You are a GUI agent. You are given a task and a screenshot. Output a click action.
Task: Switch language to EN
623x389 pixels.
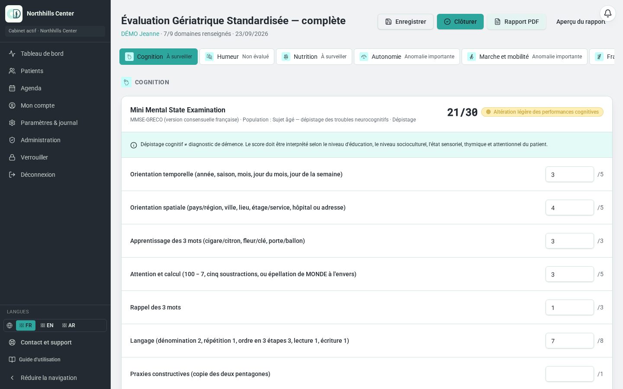click(47, 325)
